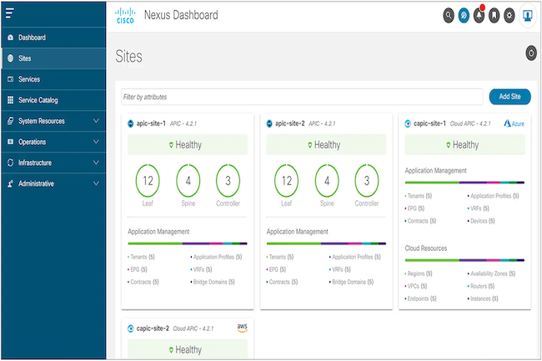Open the notifications bell
Viewport: 542px width, 361px height.
coord(479,16)
